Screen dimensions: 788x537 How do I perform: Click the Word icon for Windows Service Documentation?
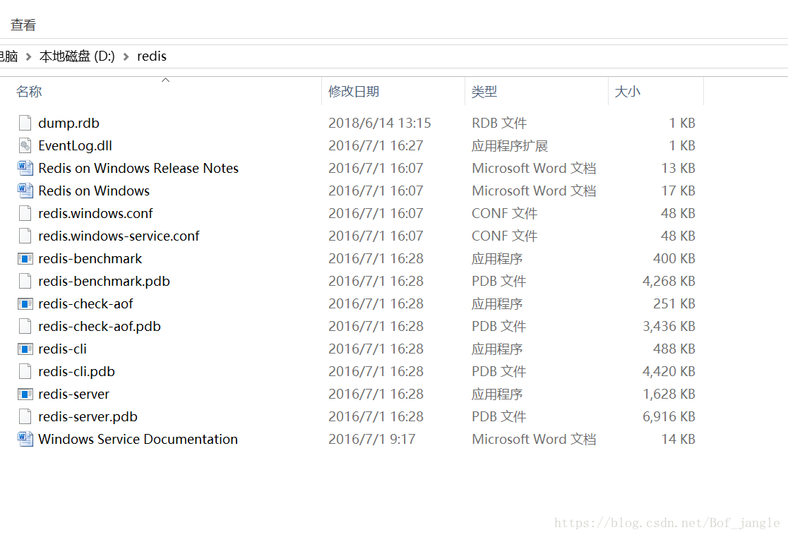point(25,439)
